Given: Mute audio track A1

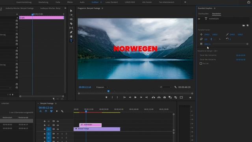Looking at the screenshot, I should pyautogui.click(x=58, y=134).
